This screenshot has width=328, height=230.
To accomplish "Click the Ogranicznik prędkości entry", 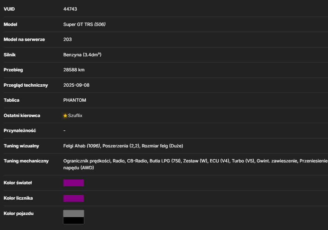I will pyautogui.click(x=87, y=161).
